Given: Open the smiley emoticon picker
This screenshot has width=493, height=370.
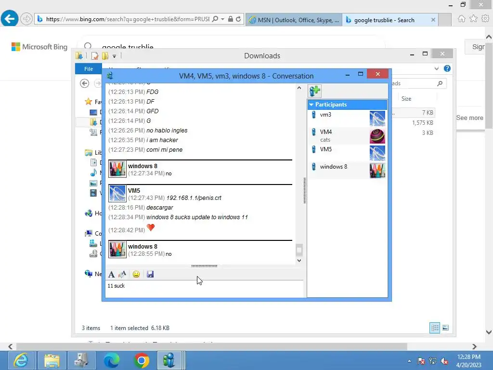Looking at the screenshot, I should [x=136, y=274].
